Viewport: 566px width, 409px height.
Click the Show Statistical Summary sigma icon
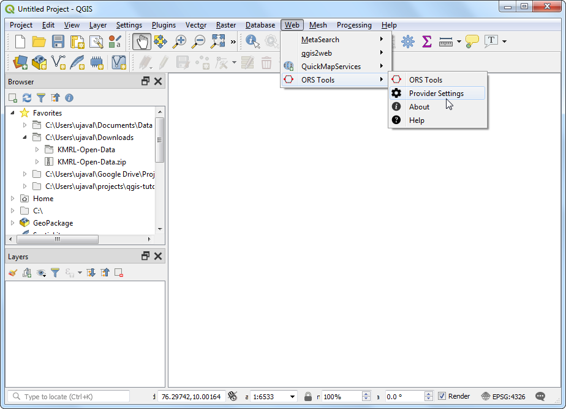pyautogui.click(x=427, y=42)
